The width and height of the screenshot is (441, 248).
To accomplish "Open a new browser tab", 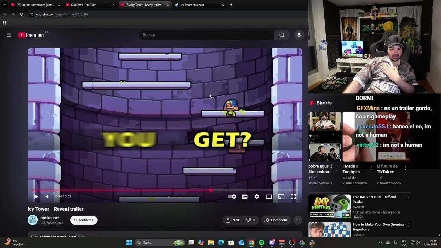I will [x=231, y=5].
